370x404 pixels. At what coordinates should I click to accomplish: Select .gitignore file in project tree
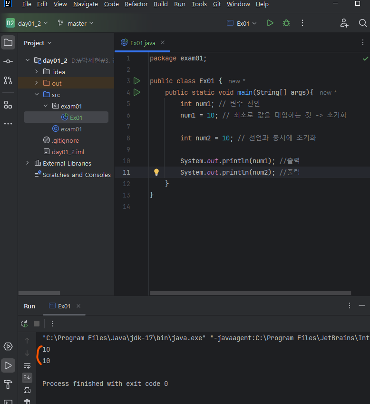[x=65, y=140]
